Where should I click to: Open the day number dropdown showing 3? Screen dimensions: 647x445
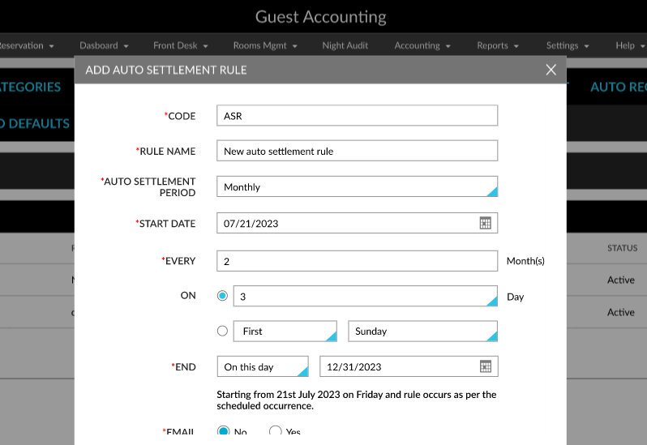(365, 296)
